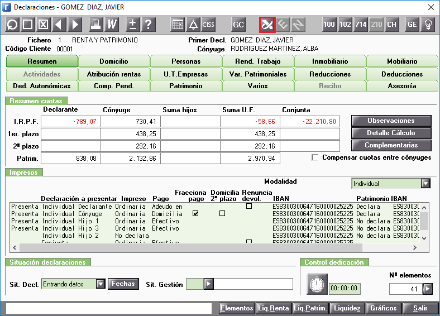
Task: Click the Liq.Patrim. button
Action: pyautogui.click(x=310, y=308)
